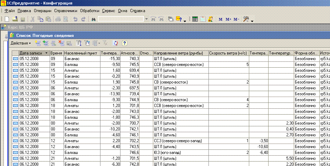The width and height of the screenshot is (330, 166).
Task: Click the New document icon in main toolbar
Action: coord(7,19)
